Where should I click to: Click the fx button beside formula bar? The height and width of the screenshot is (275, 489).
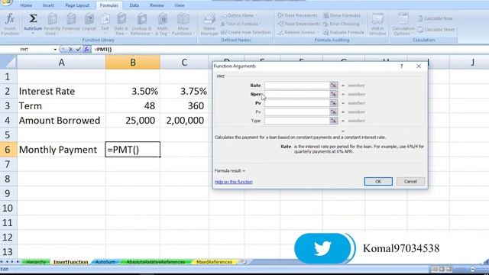[86, 49]
